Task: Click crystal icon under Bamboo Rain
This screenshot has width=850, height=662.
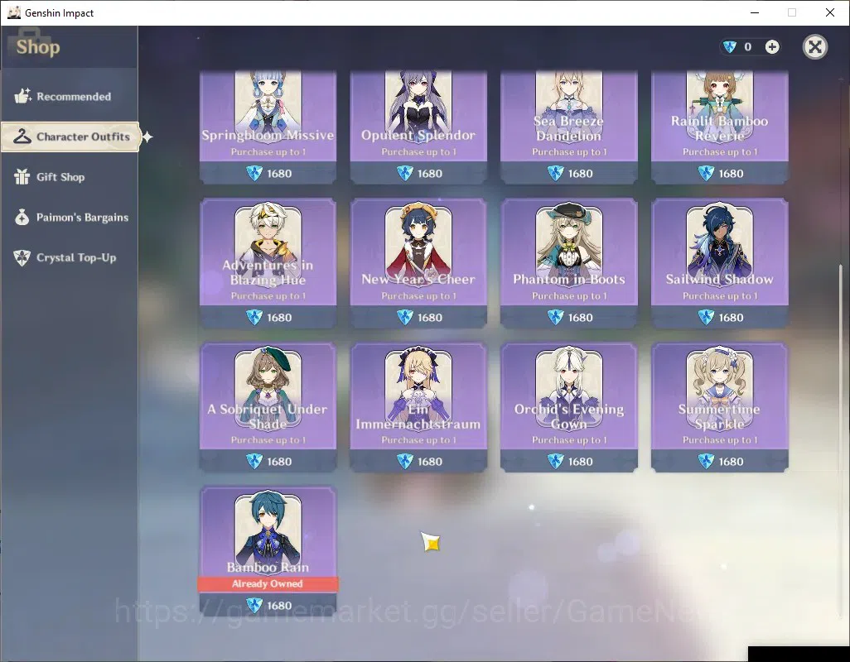Action: point(254,605)
